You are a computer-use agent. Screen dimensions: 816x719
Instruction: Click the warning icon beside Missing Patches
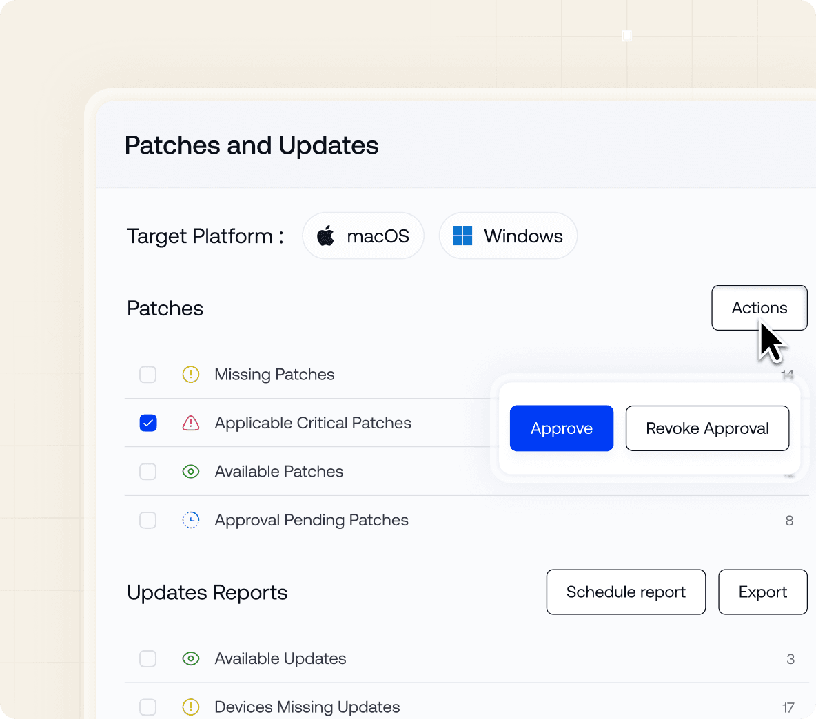(191, 375)
